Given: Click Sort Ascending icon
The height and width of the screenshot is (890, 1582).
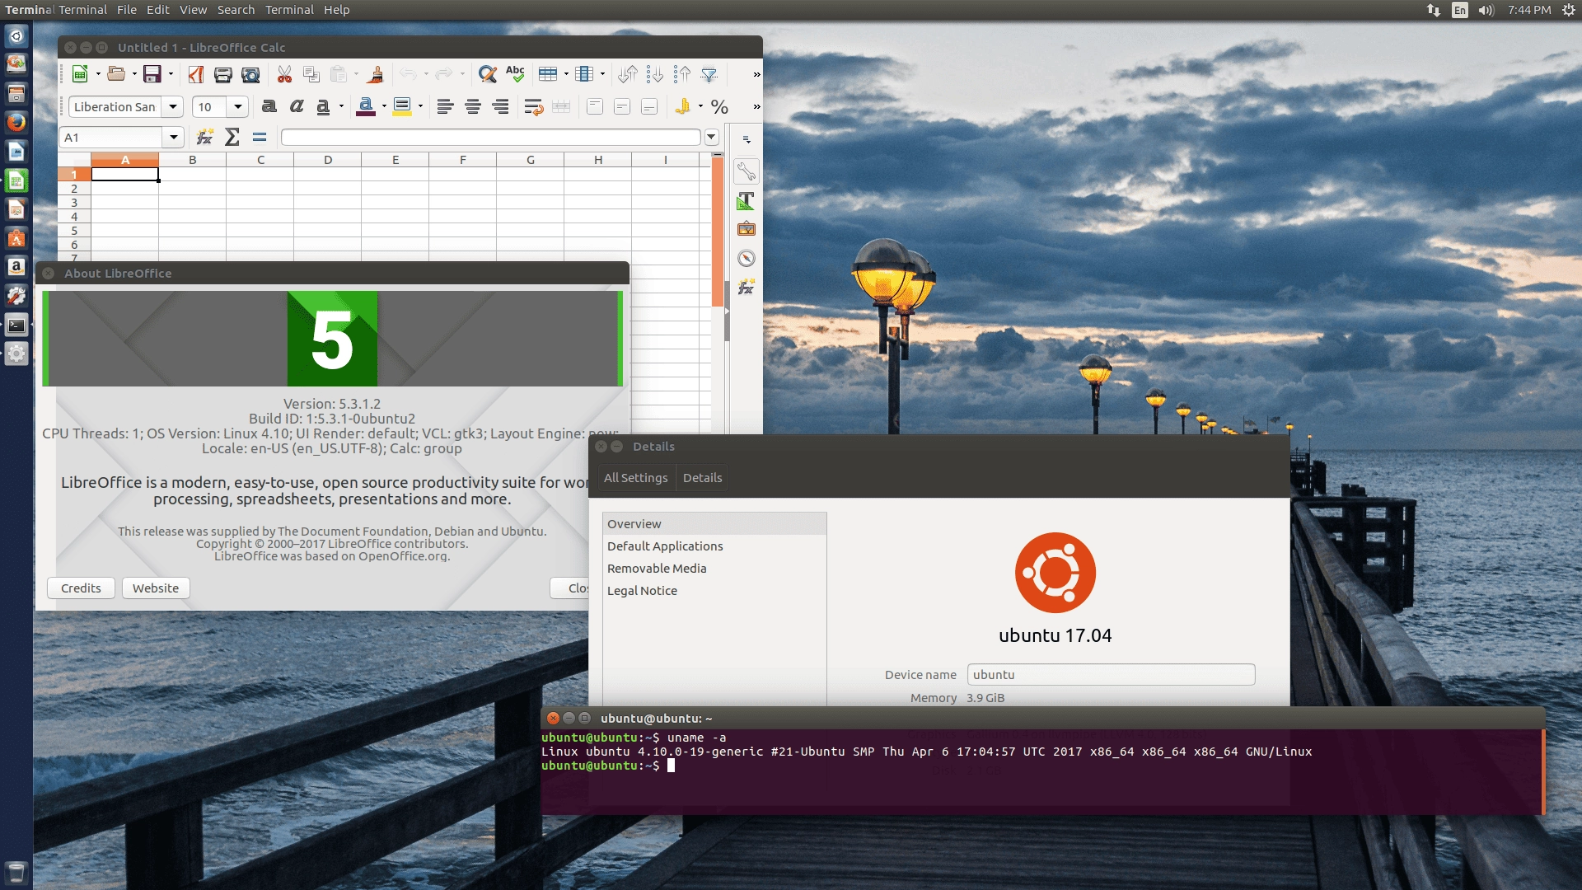Looking at the screenshot, I should pyautogui.click(x=655, y=74).
